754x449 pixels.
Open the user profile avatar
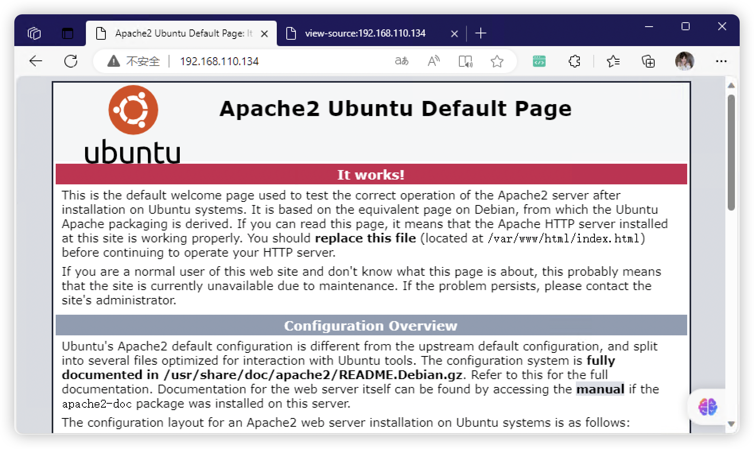(684, 61)
